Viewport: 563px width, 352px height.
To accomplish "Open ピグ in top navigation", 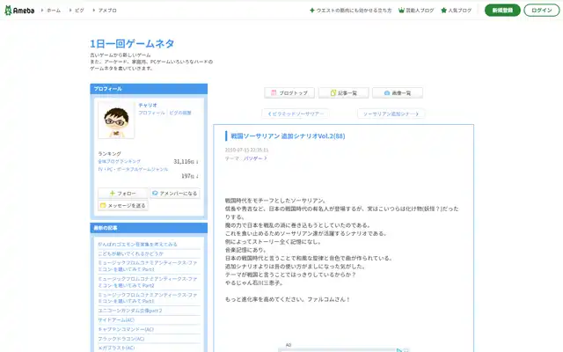I will [x=79, y=11].
